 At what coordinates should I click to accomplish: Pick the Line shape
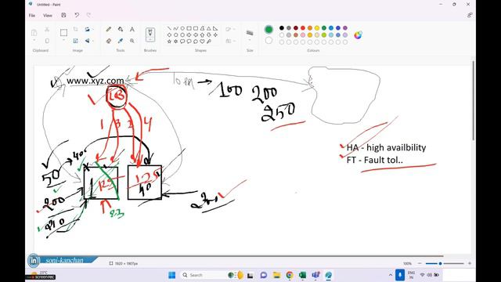[169, 28]
